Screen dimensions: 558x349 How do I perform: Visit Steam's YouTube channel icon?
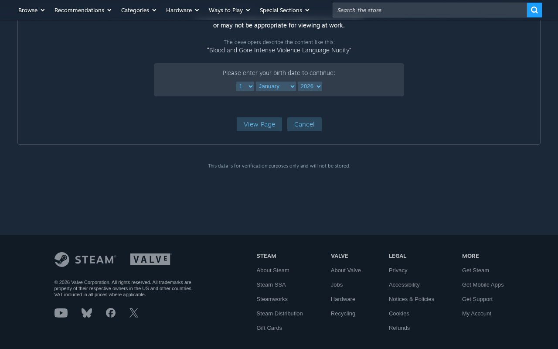tap(61, 313)
